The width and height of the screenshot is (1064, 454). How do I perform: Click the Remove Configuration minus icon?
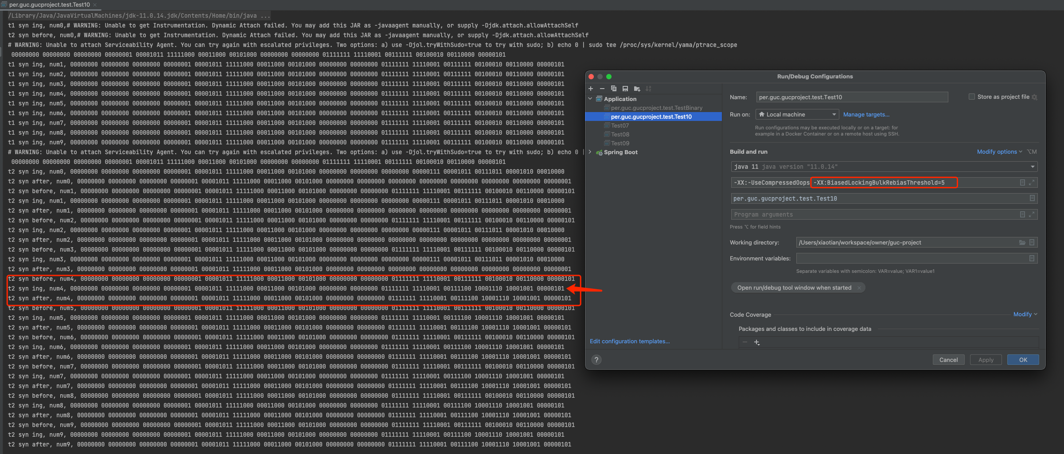click(x=602, y=89)
